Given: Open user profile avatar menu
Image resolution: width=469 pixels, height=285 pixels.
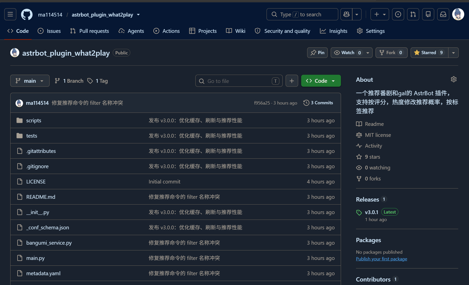Looking at the screenshot, I should point(458,14).
